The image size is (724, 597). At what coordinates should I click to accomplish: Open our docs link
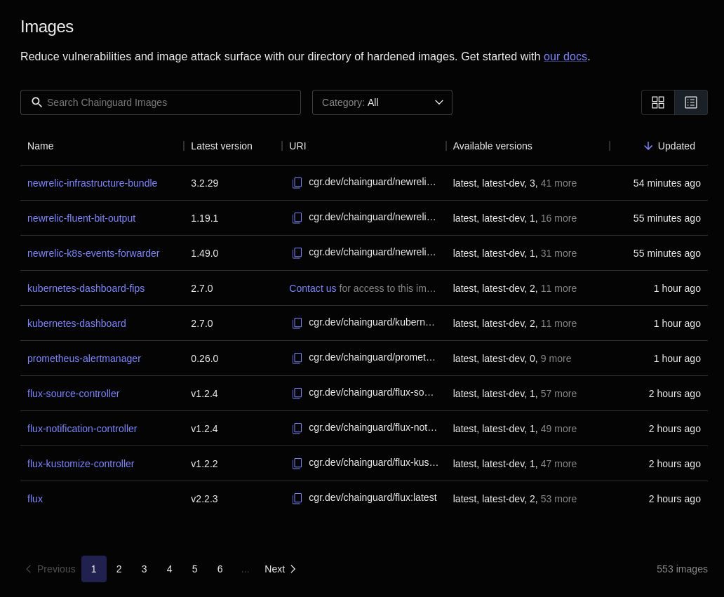(565, 56)
